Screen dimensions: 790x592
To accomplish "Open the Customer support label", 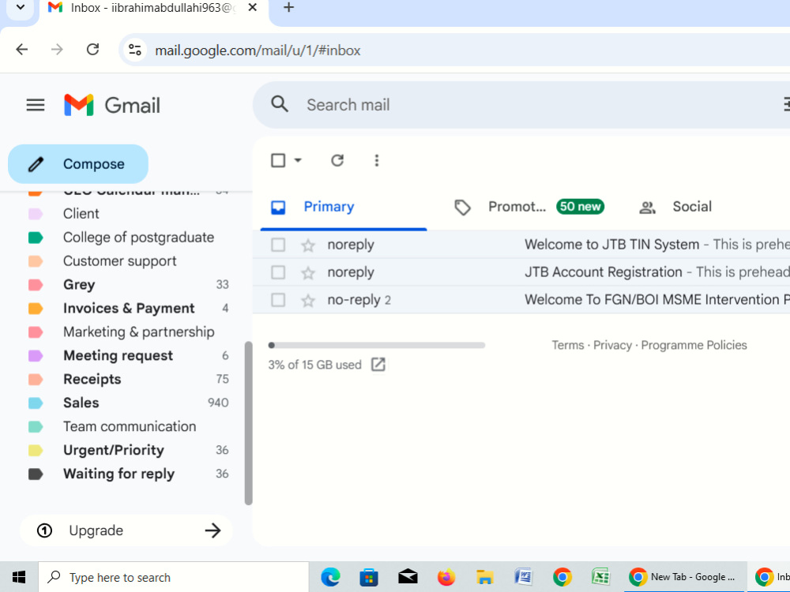I will tap(120, 261).
